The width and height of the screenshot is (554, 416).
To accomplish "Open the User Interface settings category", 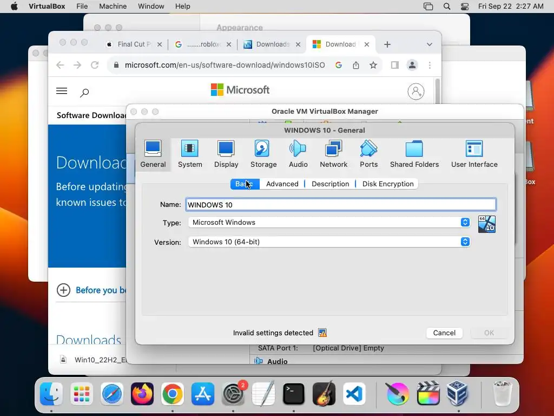I will (x=474, y=154).
